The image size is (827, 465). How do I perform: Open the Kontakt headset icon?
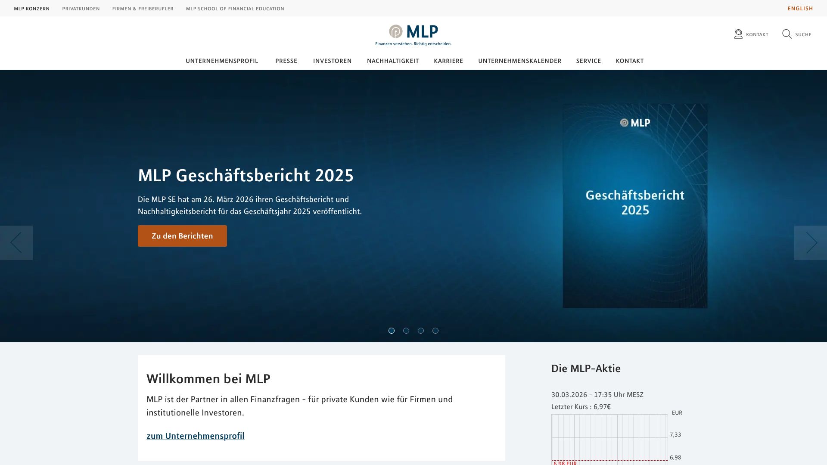click(x=738, y=34)
